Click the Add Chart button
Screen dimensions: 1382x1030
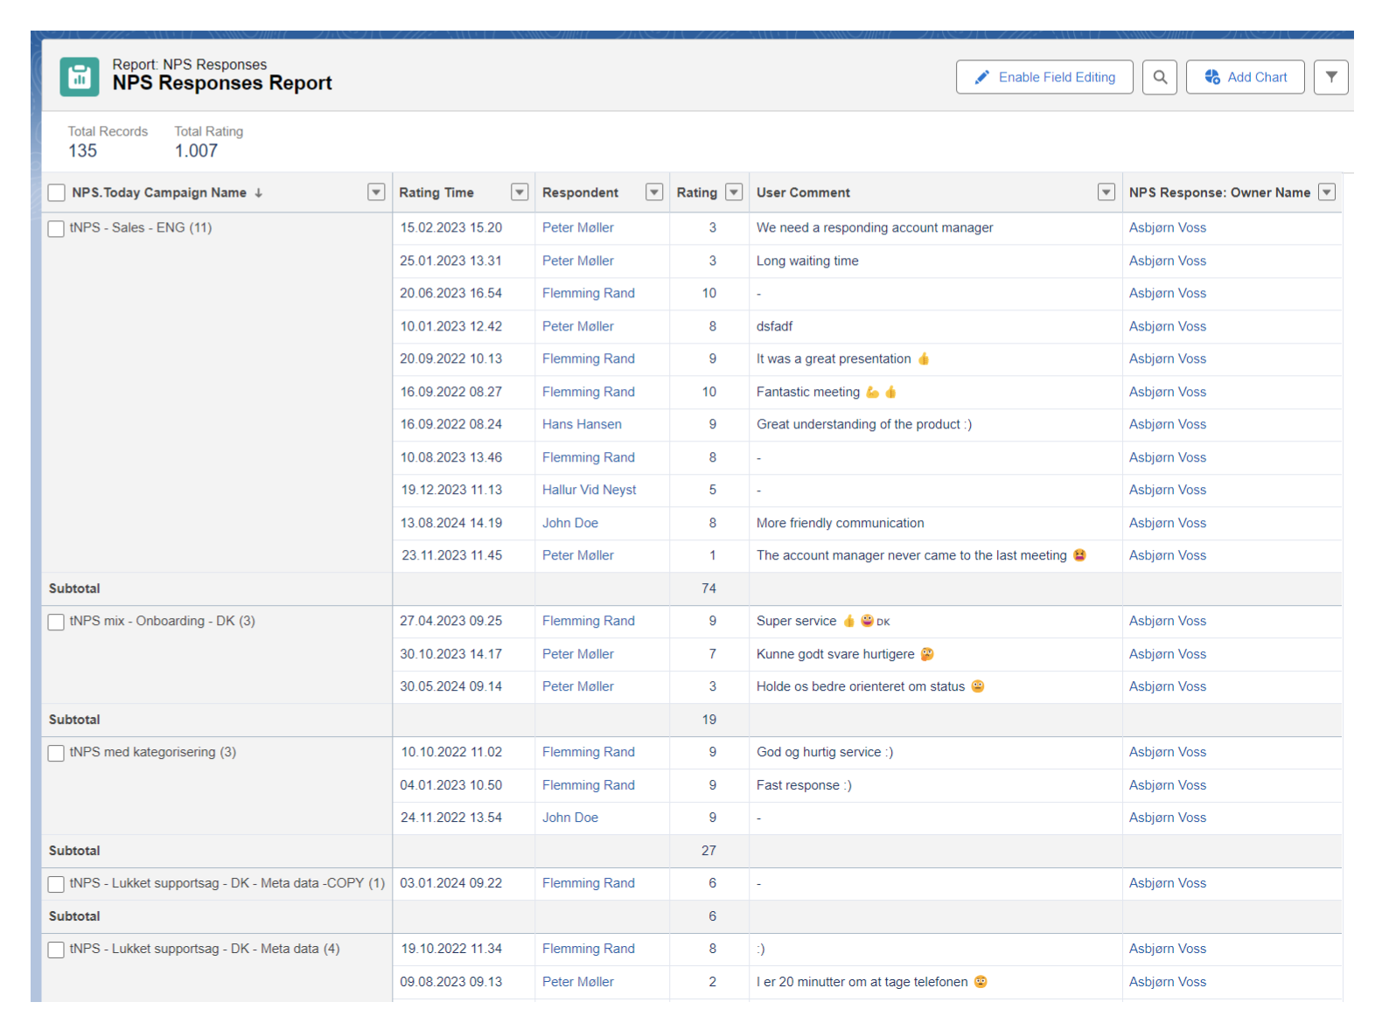1245,77
